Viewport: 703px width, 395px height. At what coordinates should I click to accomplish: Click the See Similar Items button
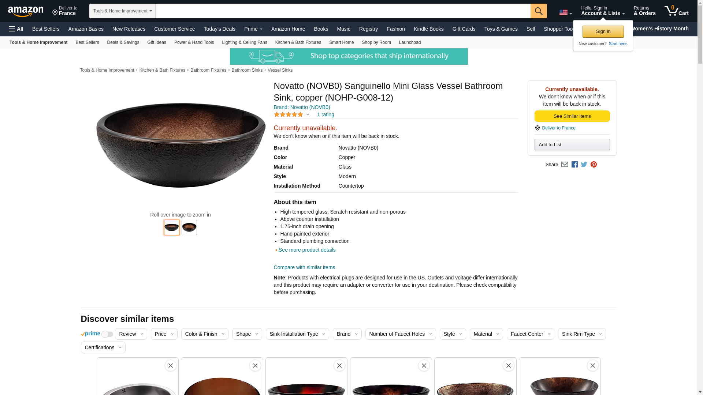click(x=572, y=116)
